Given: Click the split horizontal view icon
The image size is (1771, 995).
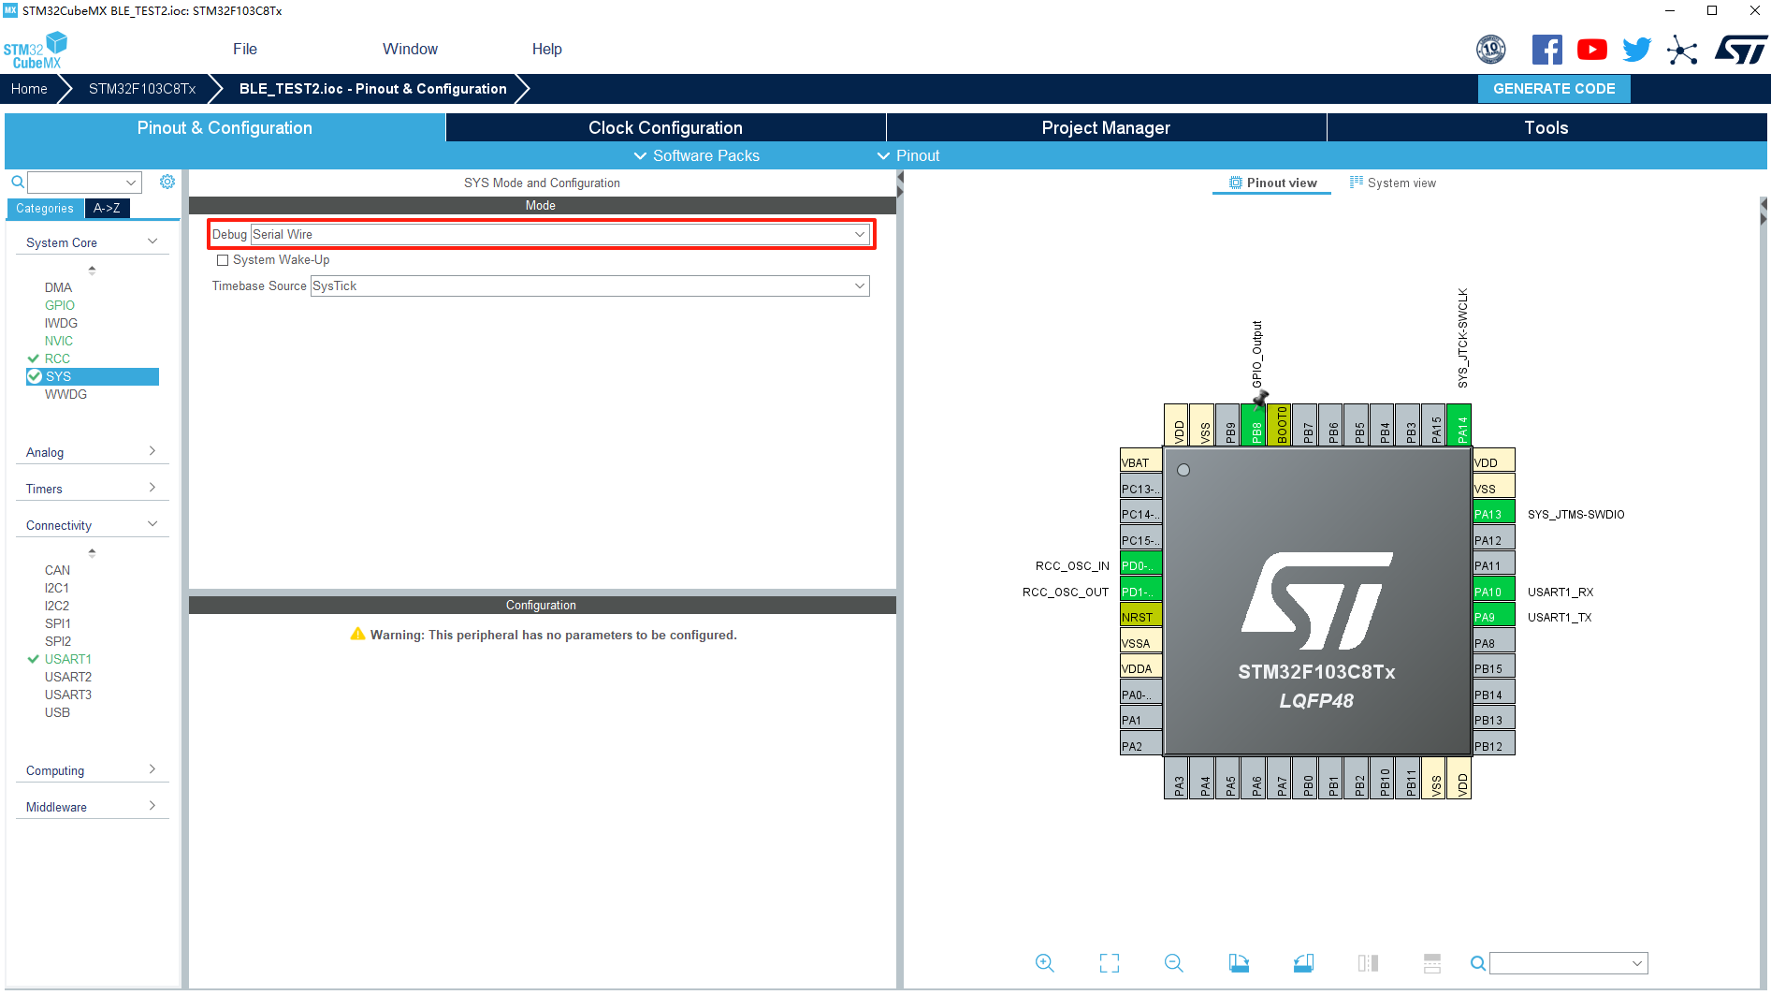Looking at the screenshot, I should point(1432,963).
